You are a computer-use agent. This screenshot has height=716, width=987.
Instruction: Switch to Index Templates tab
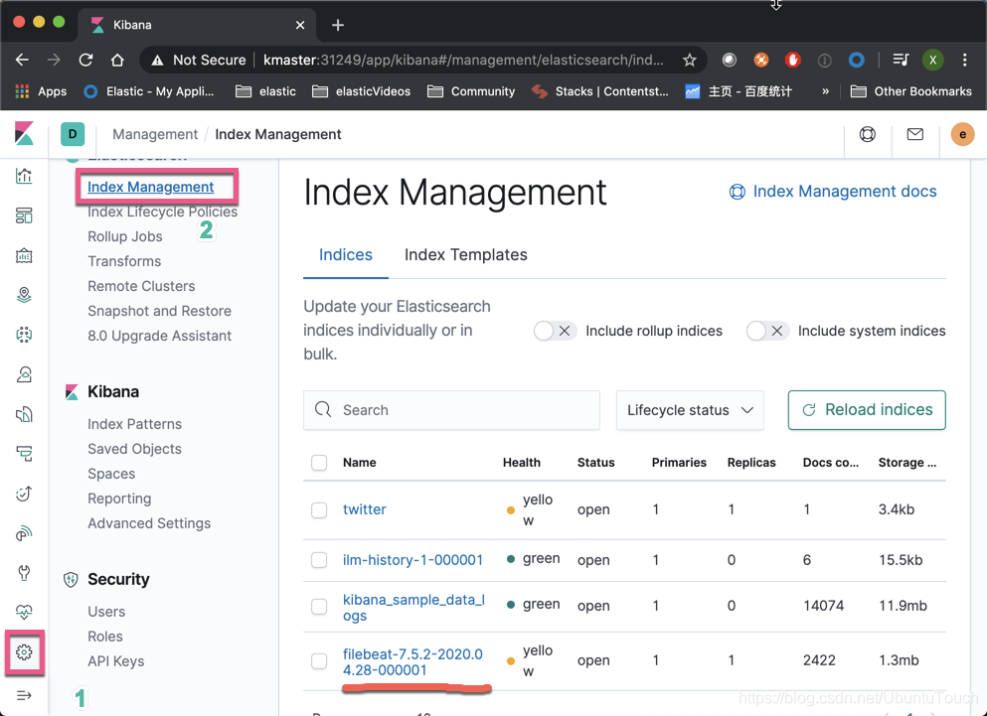[x=466, y=255]
